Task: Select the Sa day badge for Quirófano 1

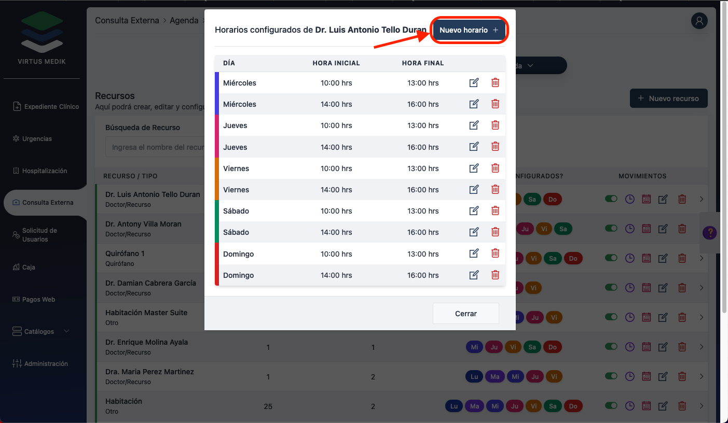Action: [553, 258]
